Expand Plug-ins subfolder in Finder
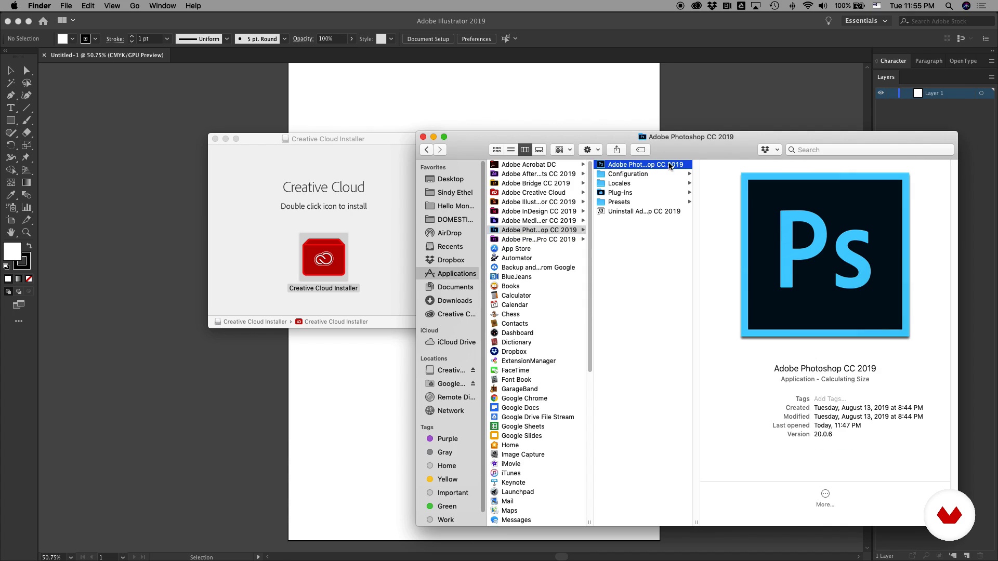The height and width of the screenshot is (561, 998). point(690,193)
